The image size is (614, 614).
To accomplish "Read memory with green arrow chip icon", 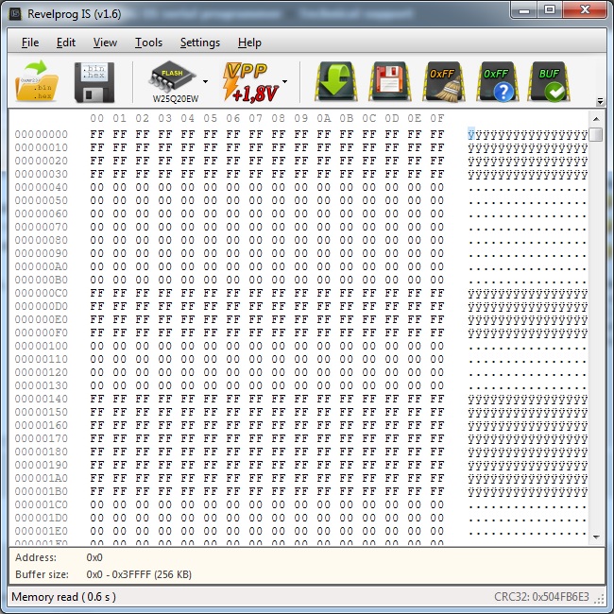I will pos(336,81).
